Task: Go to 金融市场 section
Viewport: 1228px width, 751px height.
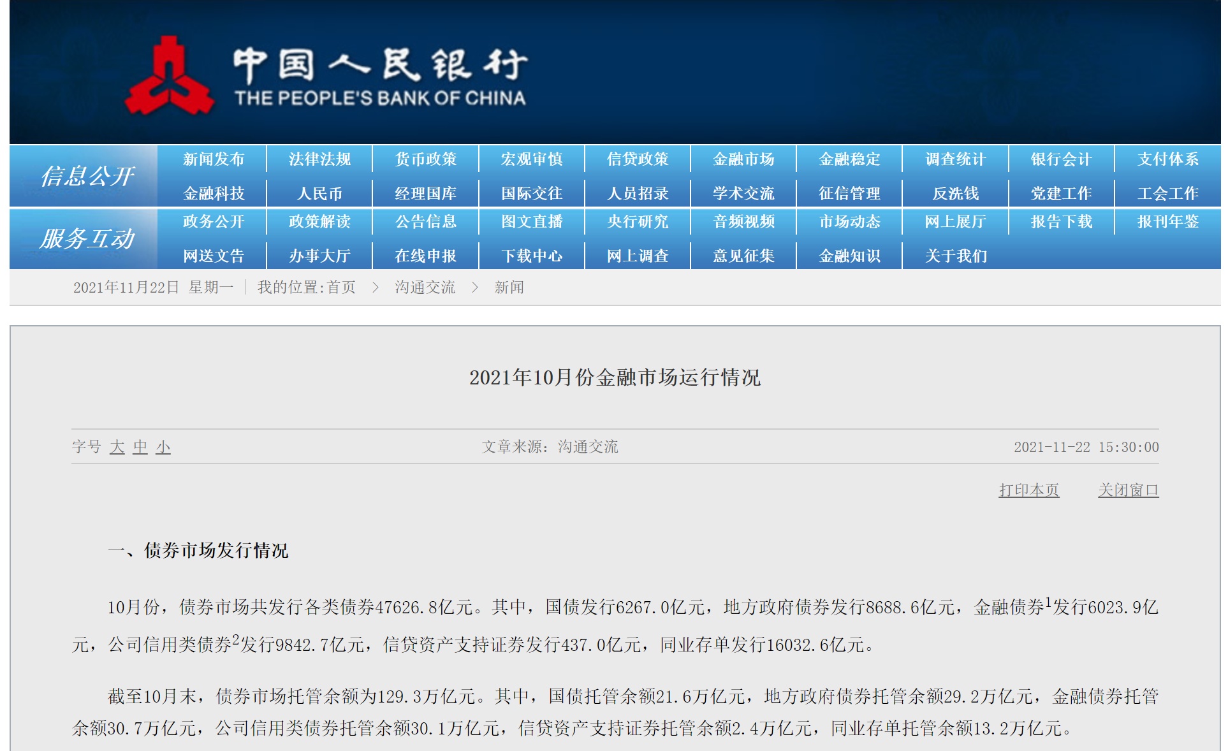Action: click(x=743, y=159)
